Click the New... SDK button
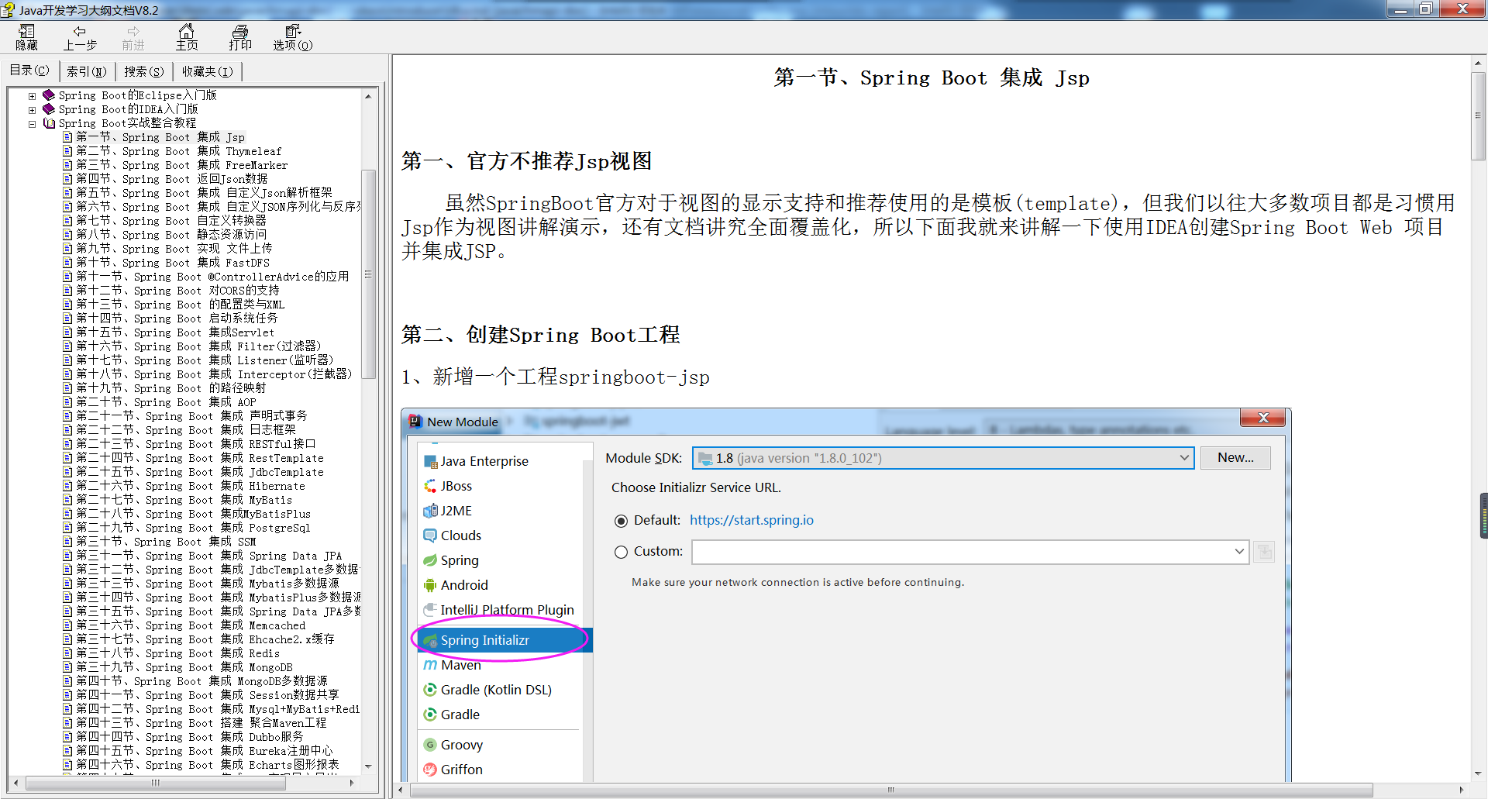1488x799 pixels. coord(1235,458)
